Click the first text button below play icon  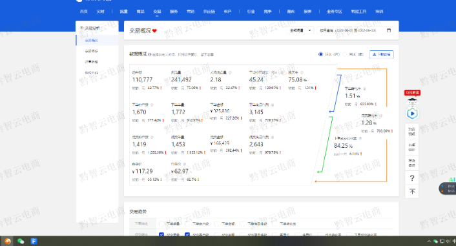tap(412, 132)
